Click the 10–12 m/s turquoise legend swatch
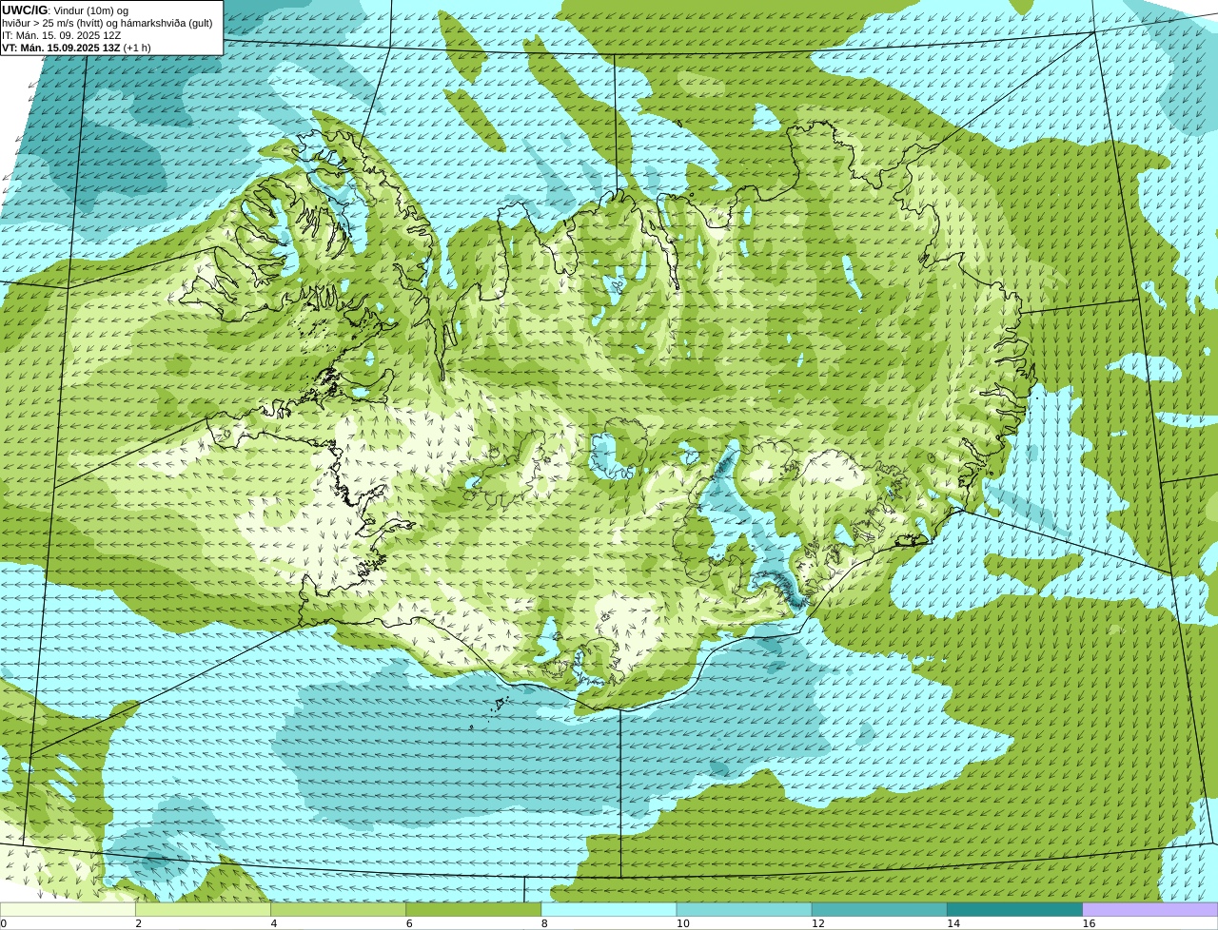 (744, 909)
